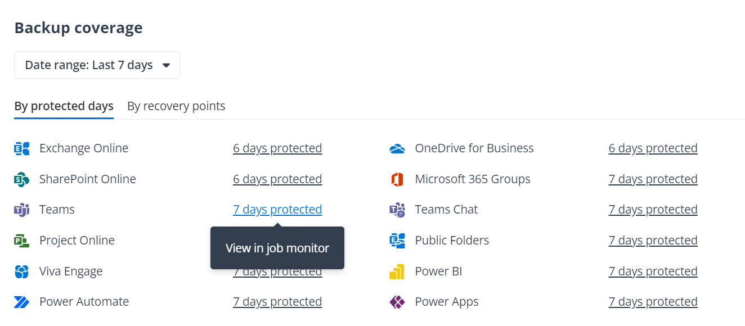Viewport: 745px width, 326px height.
Task: Click the Exchange Online icon
Action: [21, 148]
